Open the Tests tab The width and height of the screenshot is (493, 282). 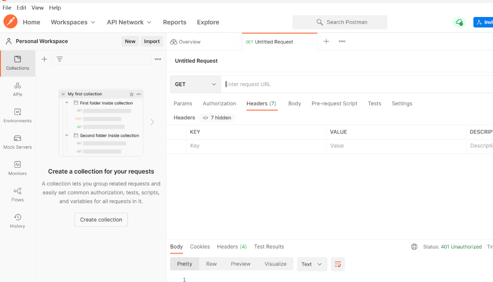pyautogui.click(x=374, y=104)
